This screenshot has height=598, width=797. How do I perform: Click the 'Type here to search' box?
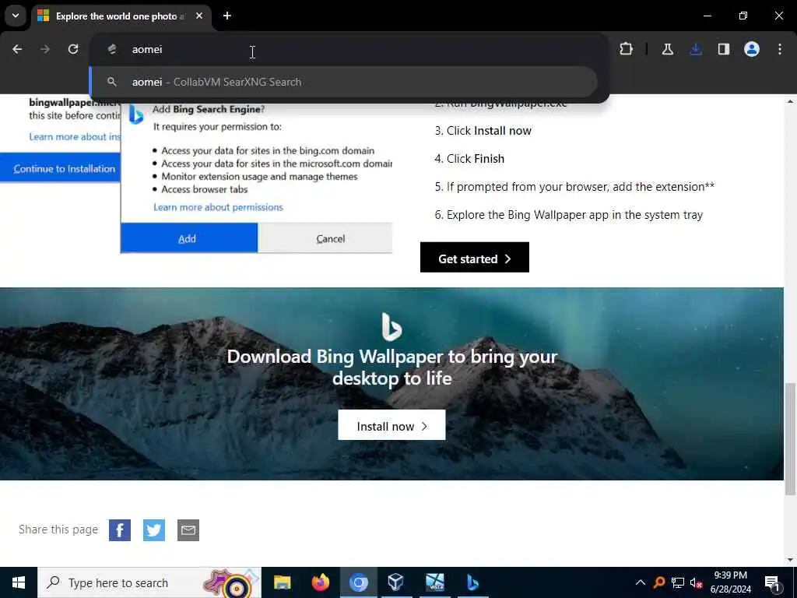pos(149,582)
